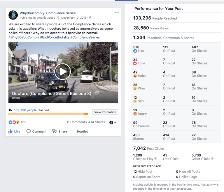Click the orange reach progress bar
The height and width of the screenshot is (192, 224).
(48, 114)
